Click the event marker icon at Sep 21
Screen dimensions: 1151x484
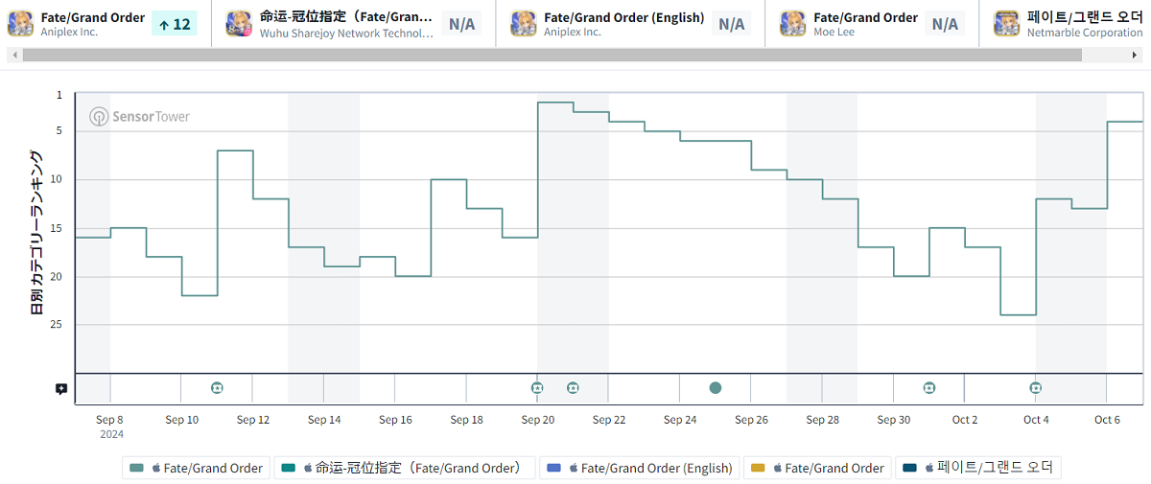[573, 388]
